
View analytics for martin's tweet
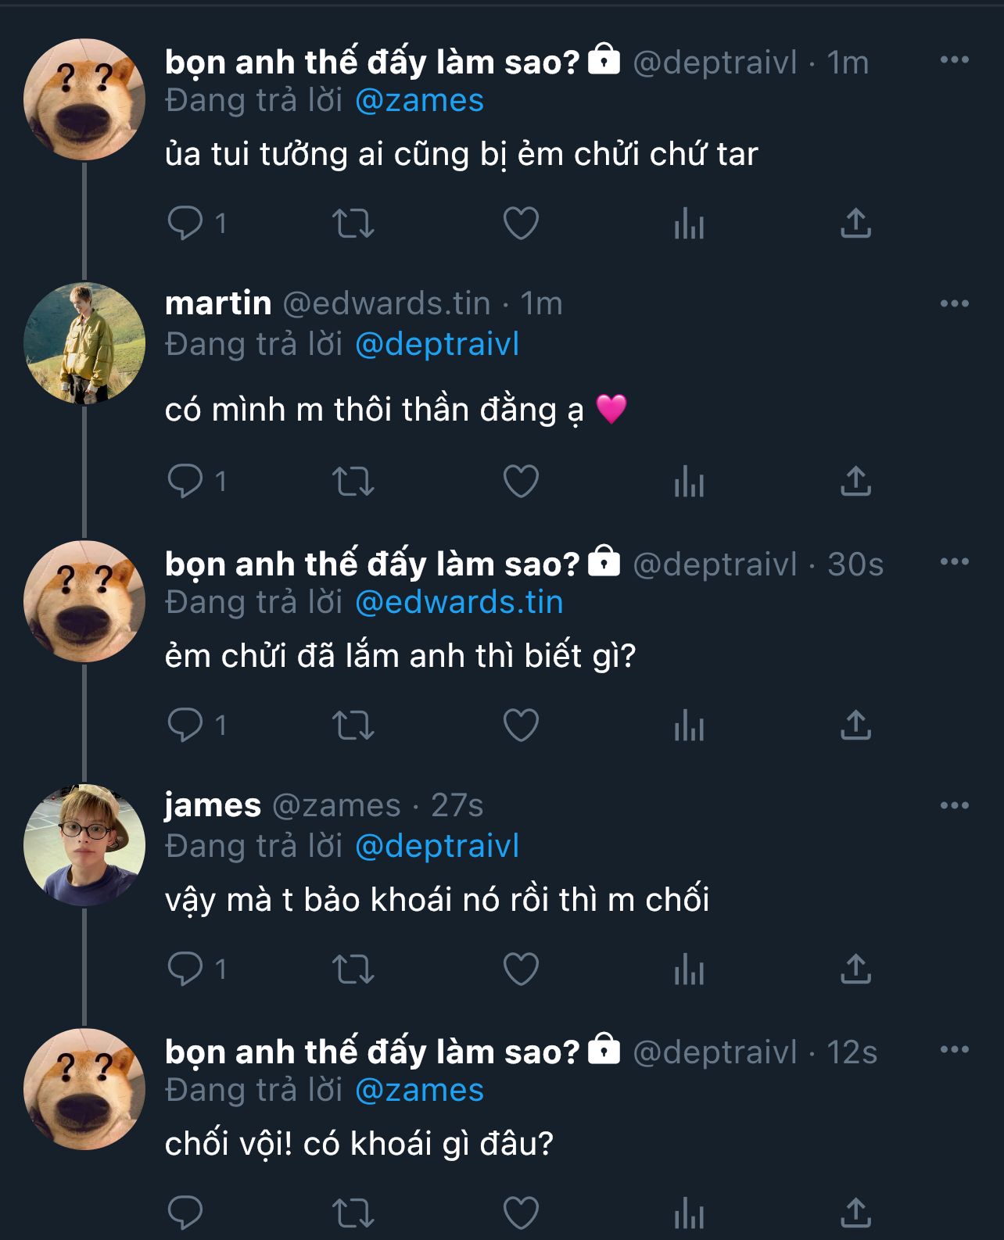pyautogui.click(x=689, y=482)
